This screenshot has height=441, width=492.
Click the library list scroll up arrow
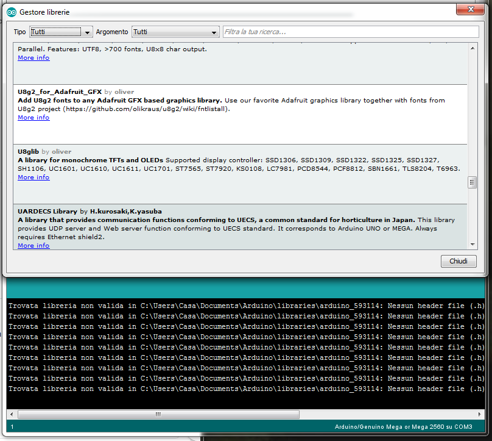coord(473,48)
